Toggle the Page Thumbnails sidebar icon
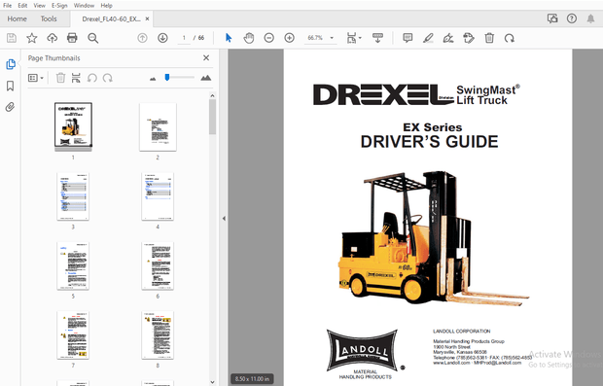This screenshot has height=386, width=603. (11, 64)
